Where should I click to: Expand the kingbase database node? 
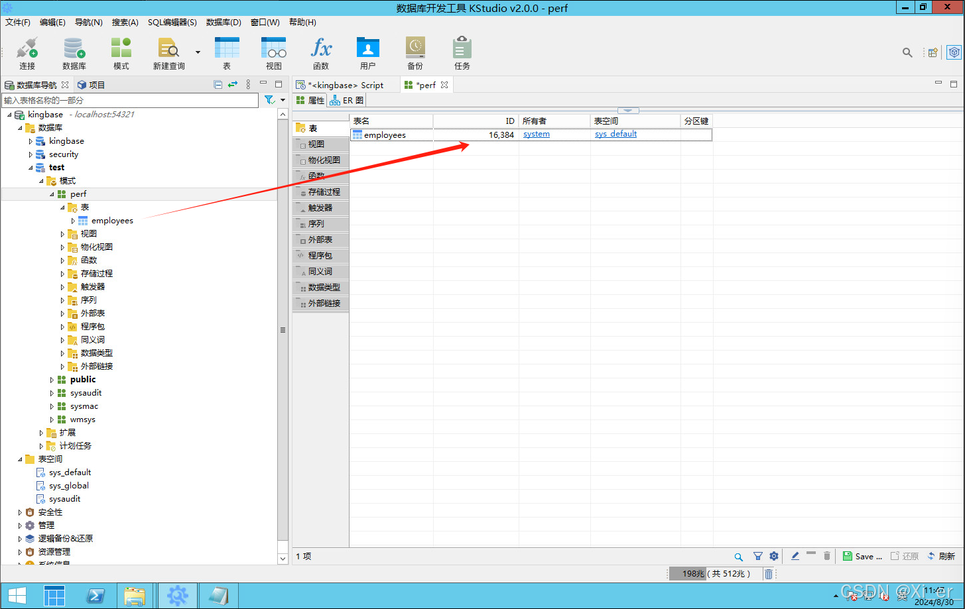(x=31, y=141)
